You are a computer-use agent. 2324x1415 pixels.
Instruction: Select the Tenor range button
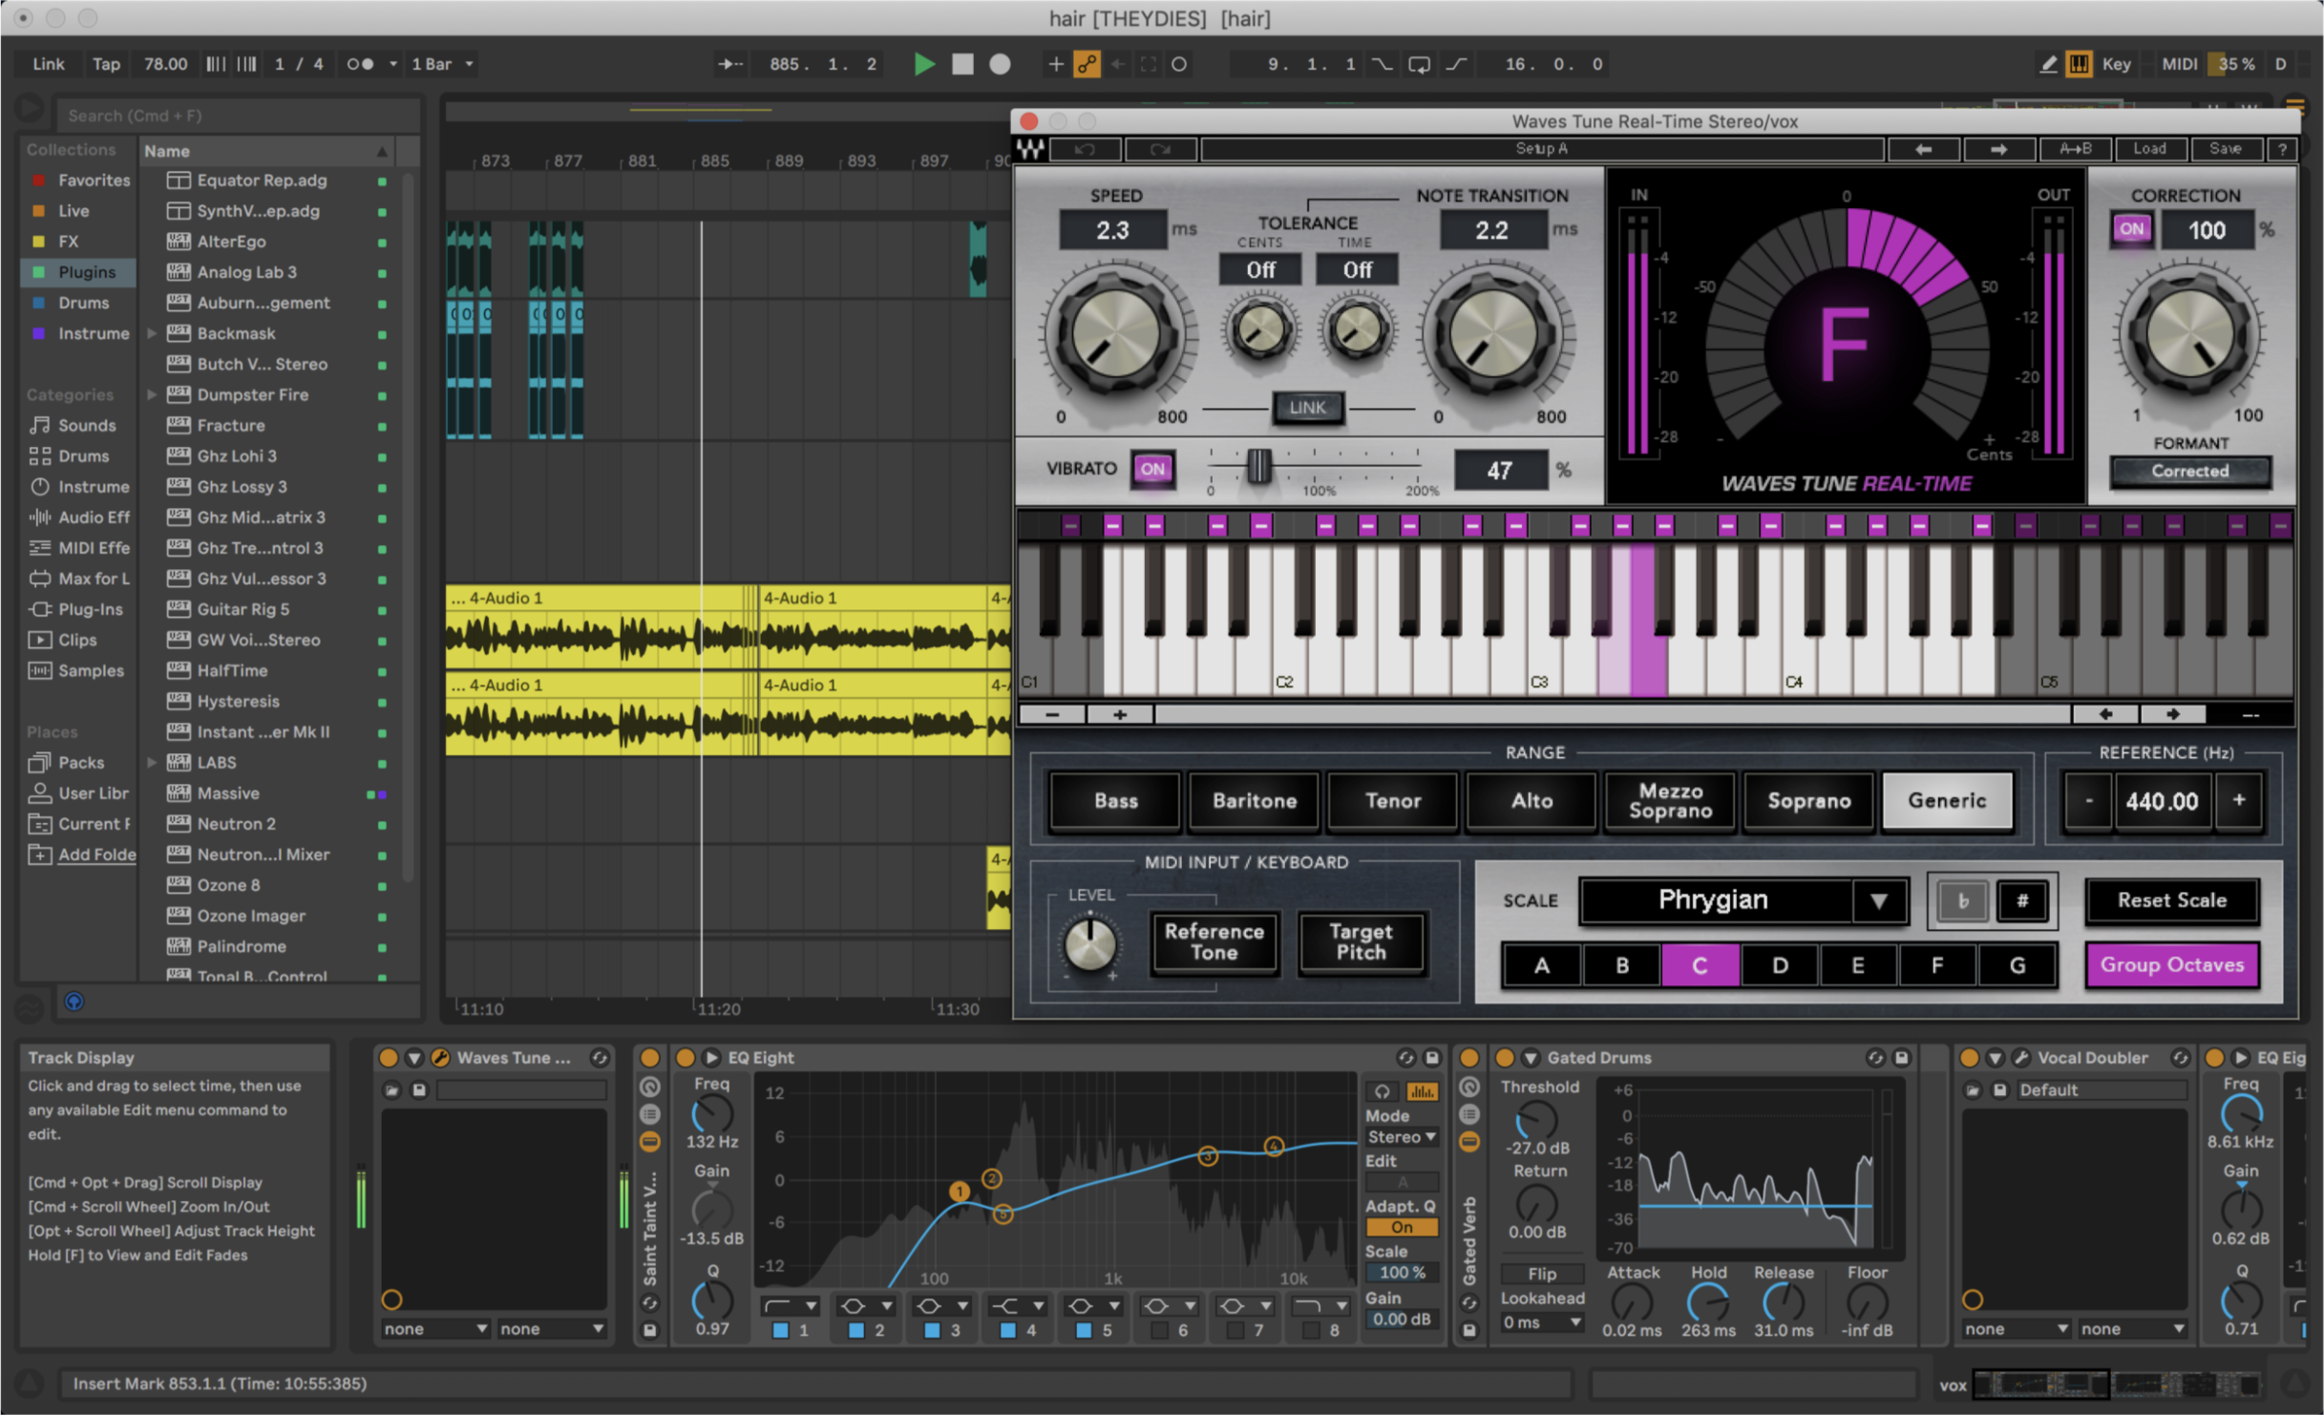pos(1392,800)
